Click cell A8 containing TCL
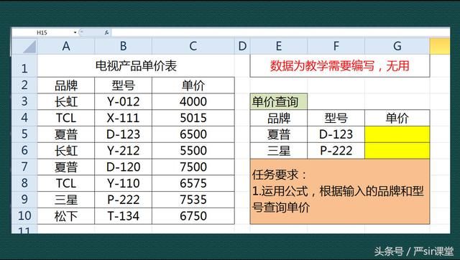This screenshot has width=460, height=260. coord(66,183)
